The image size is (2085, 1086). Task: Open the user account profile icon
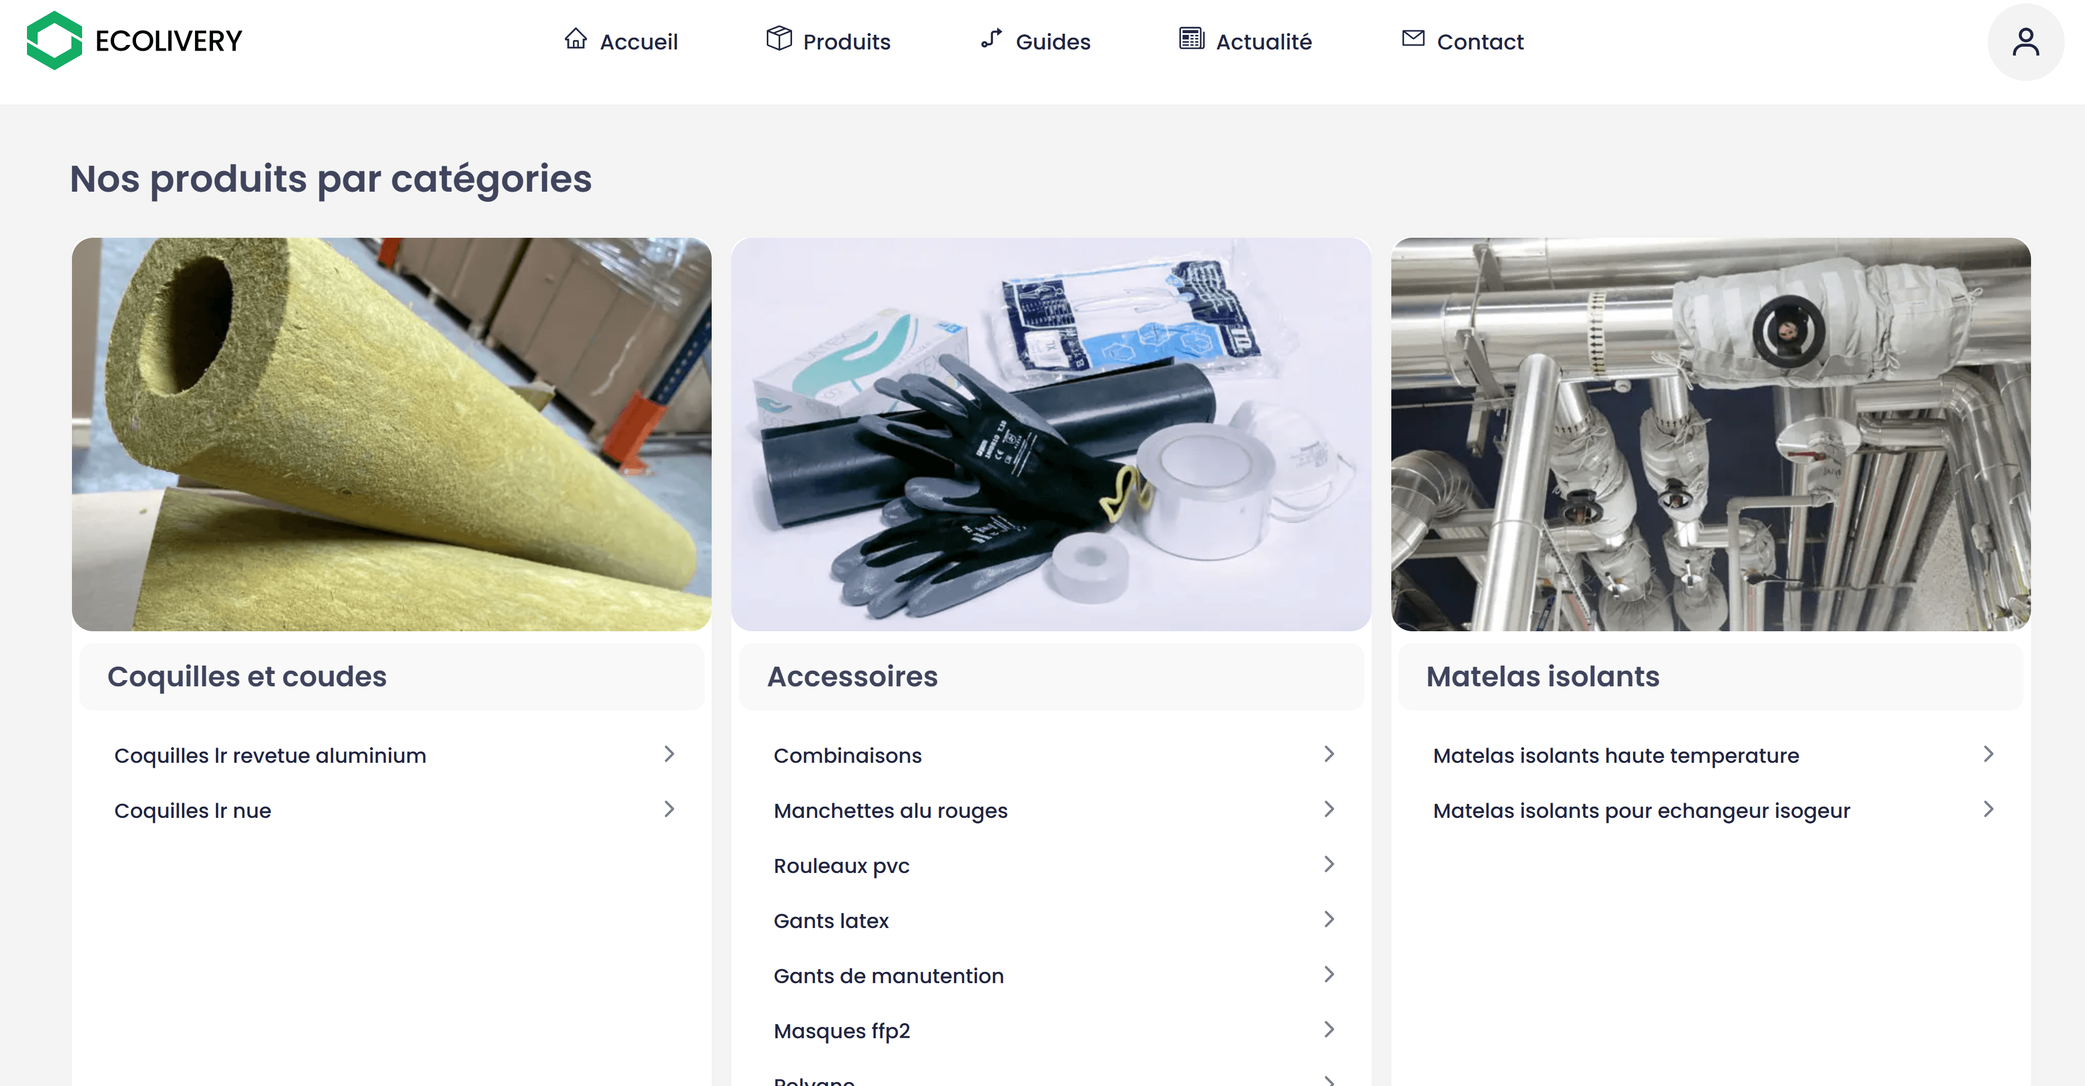click(x=2025, y=42)
